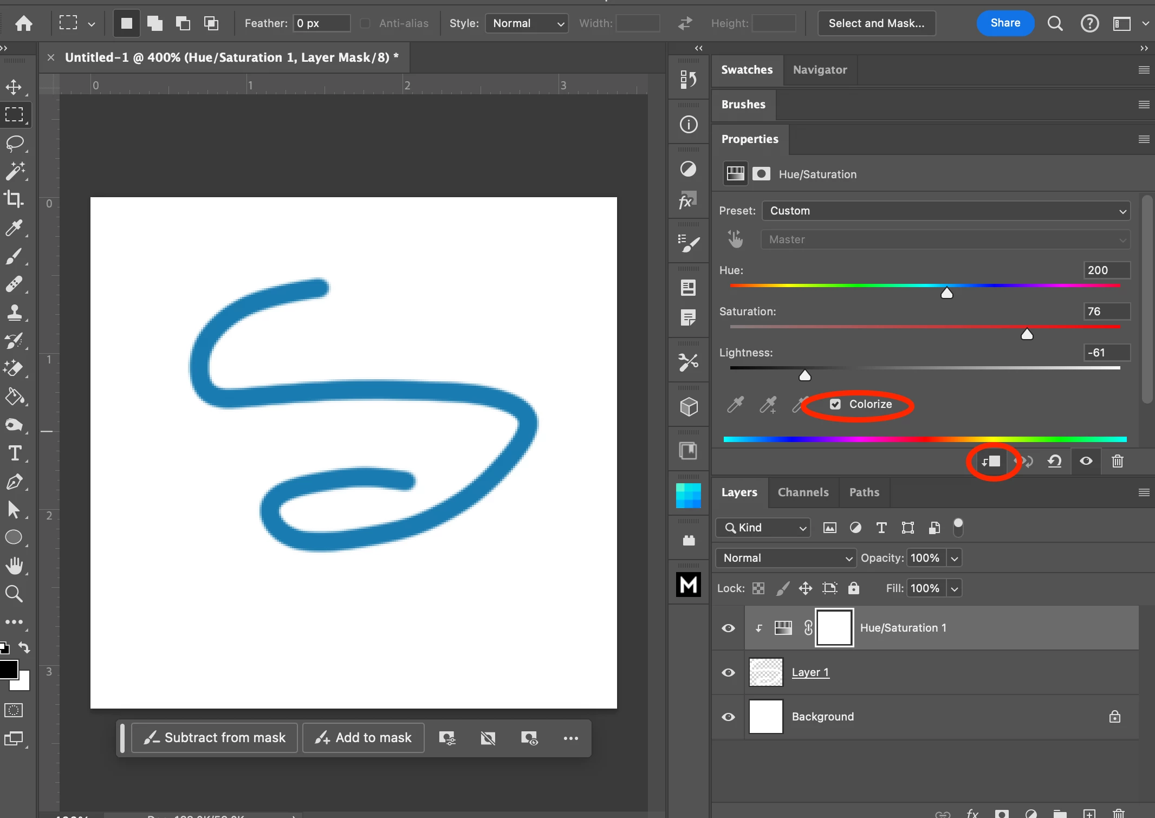The height and width of the screenshot is (818, 1155).
Task: Click the Share button
Action: [1005, 23]
